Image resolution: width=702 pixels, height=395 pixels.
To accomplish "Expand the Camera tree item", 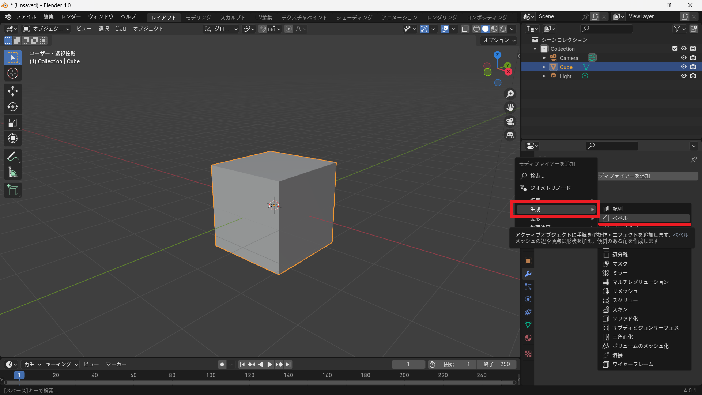I will pyautogui.click(x=544, y=58).
